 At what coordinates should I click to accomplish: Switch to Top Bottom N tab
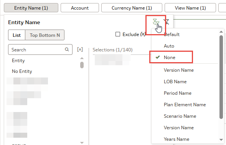(x=45, y=35)
